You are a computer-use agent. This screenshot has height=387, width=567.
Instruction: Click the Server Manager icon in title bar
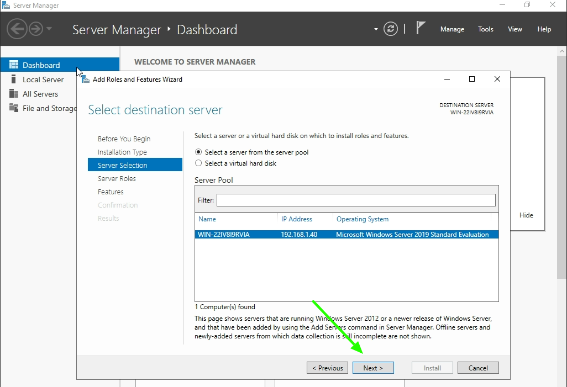(6, 5)
